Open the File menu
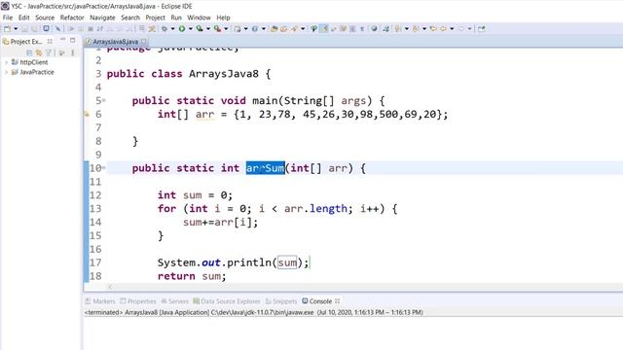623x350 pixels. (8, 17)
